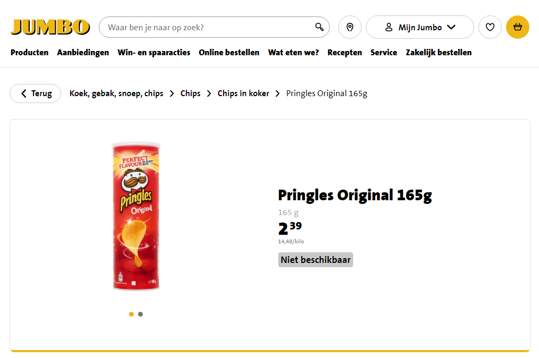
Task: Click the Niet beschikbaar label
Action: point(315,259)
